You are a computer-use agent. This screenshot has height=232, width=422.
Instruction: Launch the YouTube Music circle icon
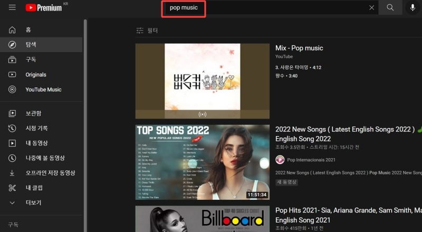click(12, 89)
